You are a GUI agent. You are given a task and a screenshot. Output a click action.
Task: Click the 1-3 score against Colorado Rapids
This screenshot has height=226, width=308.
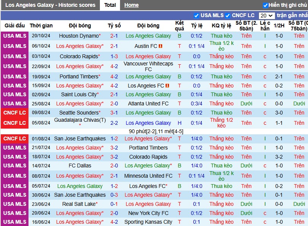point(114,56)
